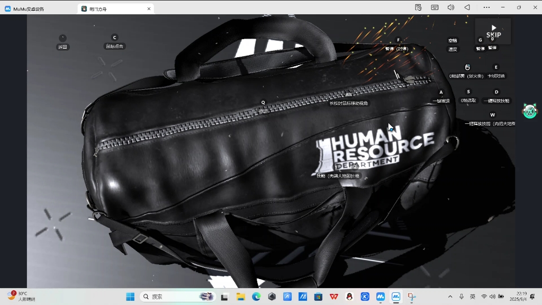Open the toolbar icon left of the keyboard icon
The image size is (542, 305).
(x=418, y=7)
